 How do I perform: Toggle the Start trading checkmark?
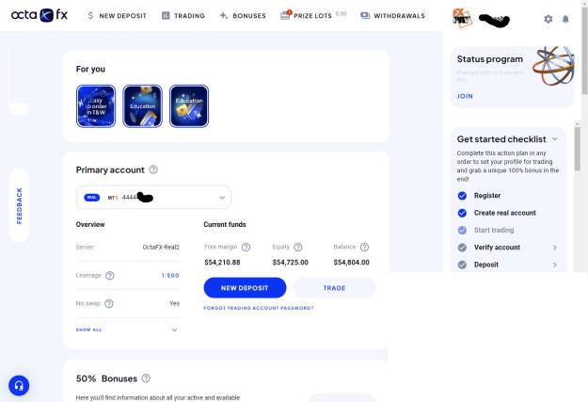tap(462, 230)
